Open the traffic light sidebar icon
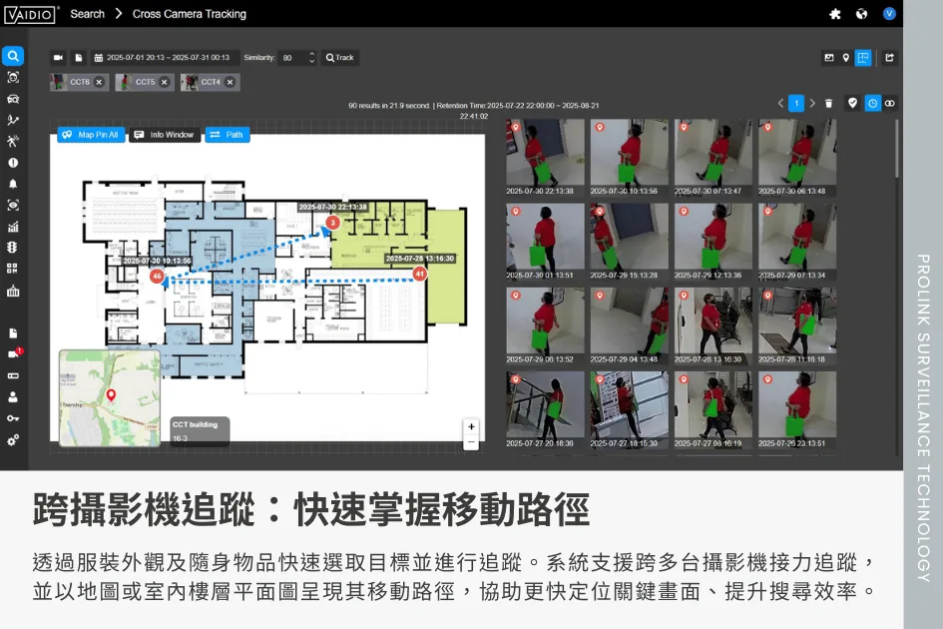The image size is (943, 629). pyautogui.click(x=13, y=248)
